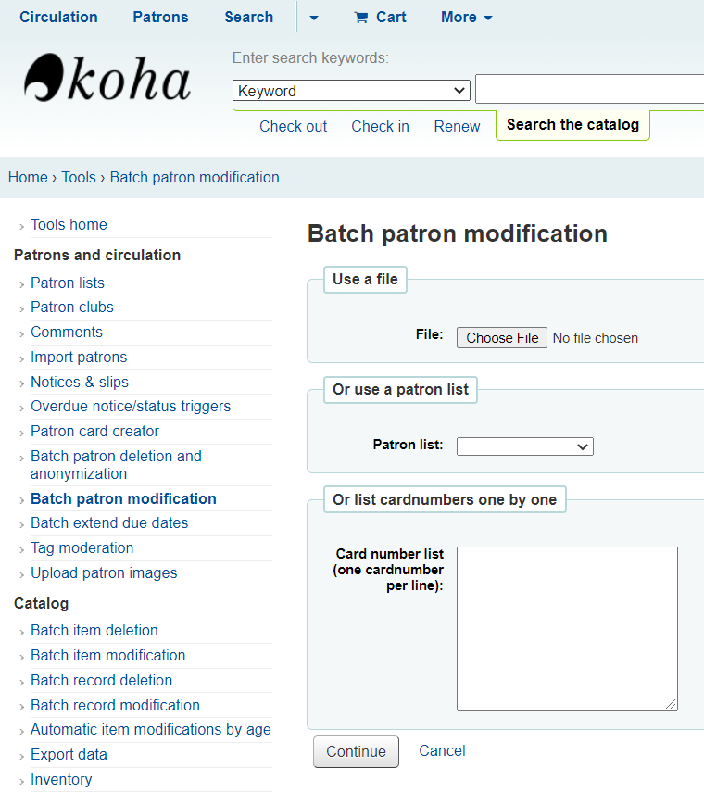Image resolution: width=704 pixels, height=792 pixels.
Task: Switch to the Check out tab
Action: 293,126
